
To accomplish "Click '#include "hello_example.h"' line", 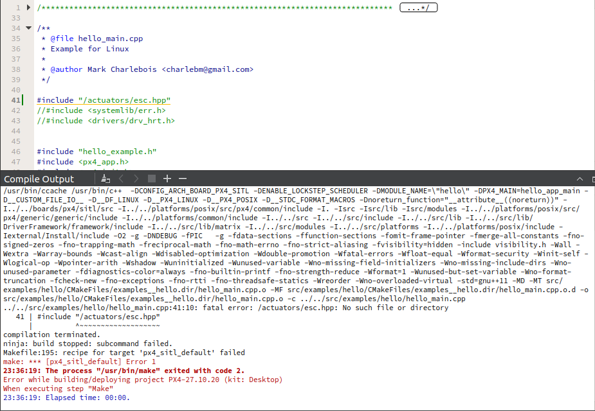I will [96, 152].
